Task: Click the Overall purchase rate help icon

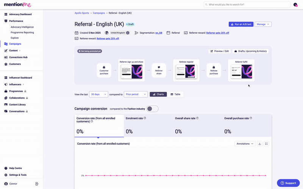Action: click(x=251, y=118)
